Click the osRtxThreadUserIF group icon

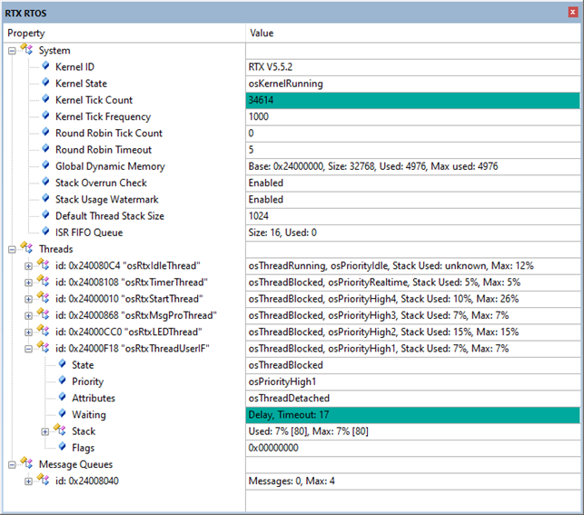click(43, 347)
